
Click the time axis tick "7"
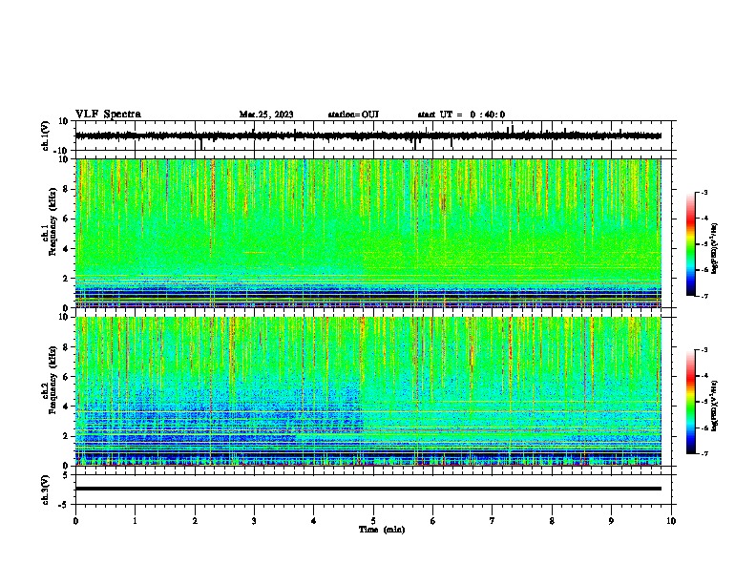(493, 521)
